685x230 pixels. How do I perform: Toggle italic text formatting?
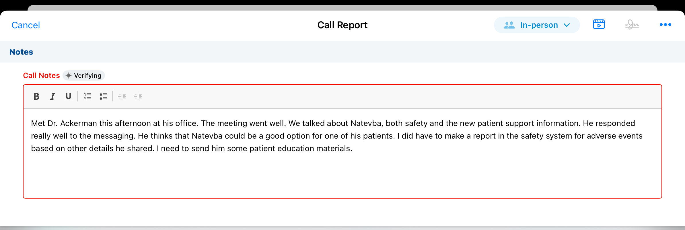pos(52,97)
